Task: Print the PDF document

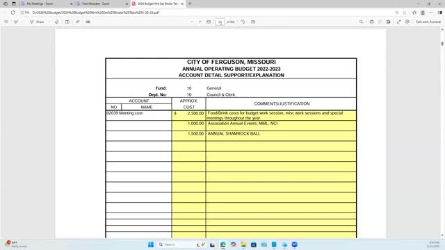Action: pos(371,22)
